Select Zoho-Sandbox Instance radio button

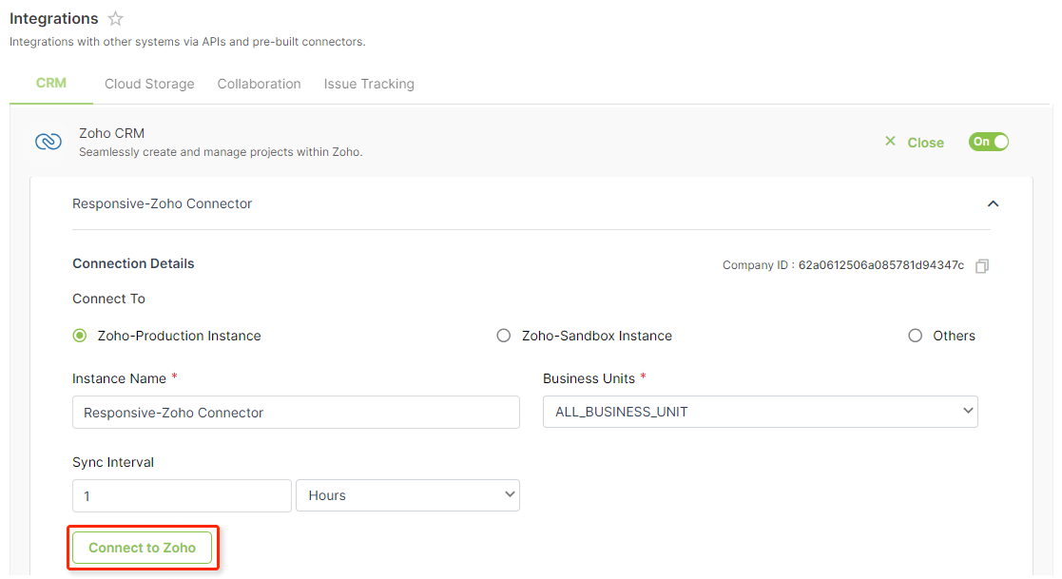coord(503,336)
